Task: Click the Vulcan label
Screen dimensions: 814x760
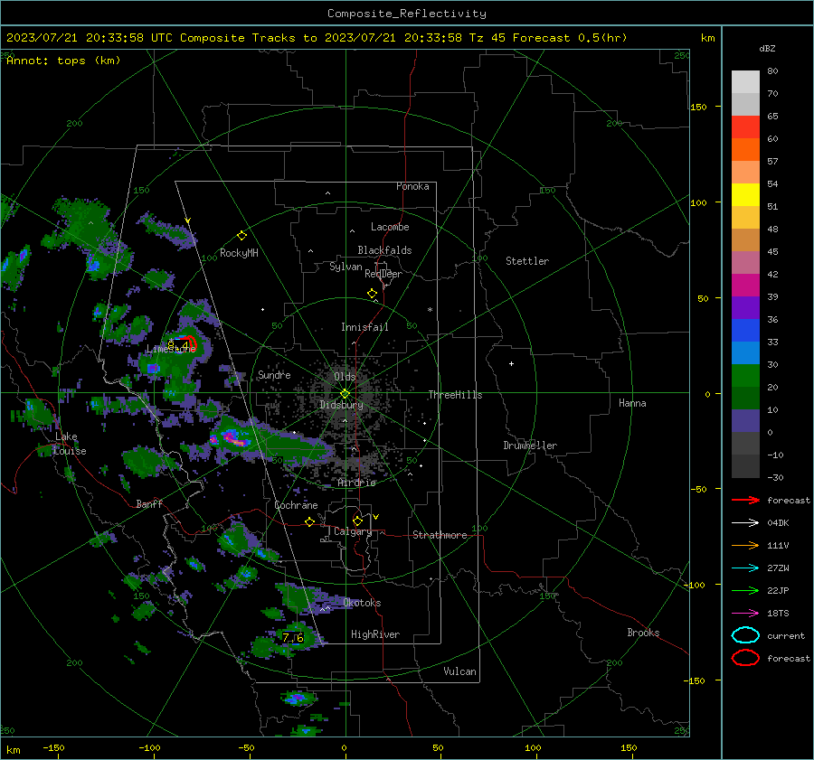Action: pyautogui.click(x=459, y=671)
